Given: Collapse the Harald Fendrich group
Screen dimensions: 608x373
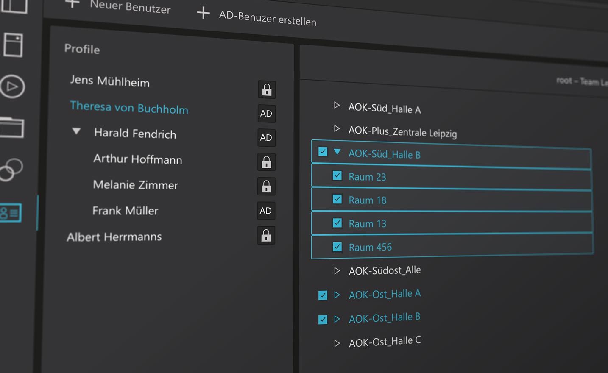Looking at the screenshot, I should (x=76, y=131).
